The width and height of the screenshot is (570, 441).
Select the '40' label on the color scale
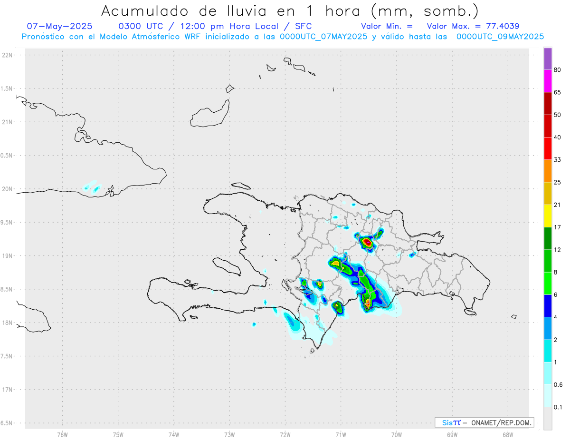click(558, 137)
